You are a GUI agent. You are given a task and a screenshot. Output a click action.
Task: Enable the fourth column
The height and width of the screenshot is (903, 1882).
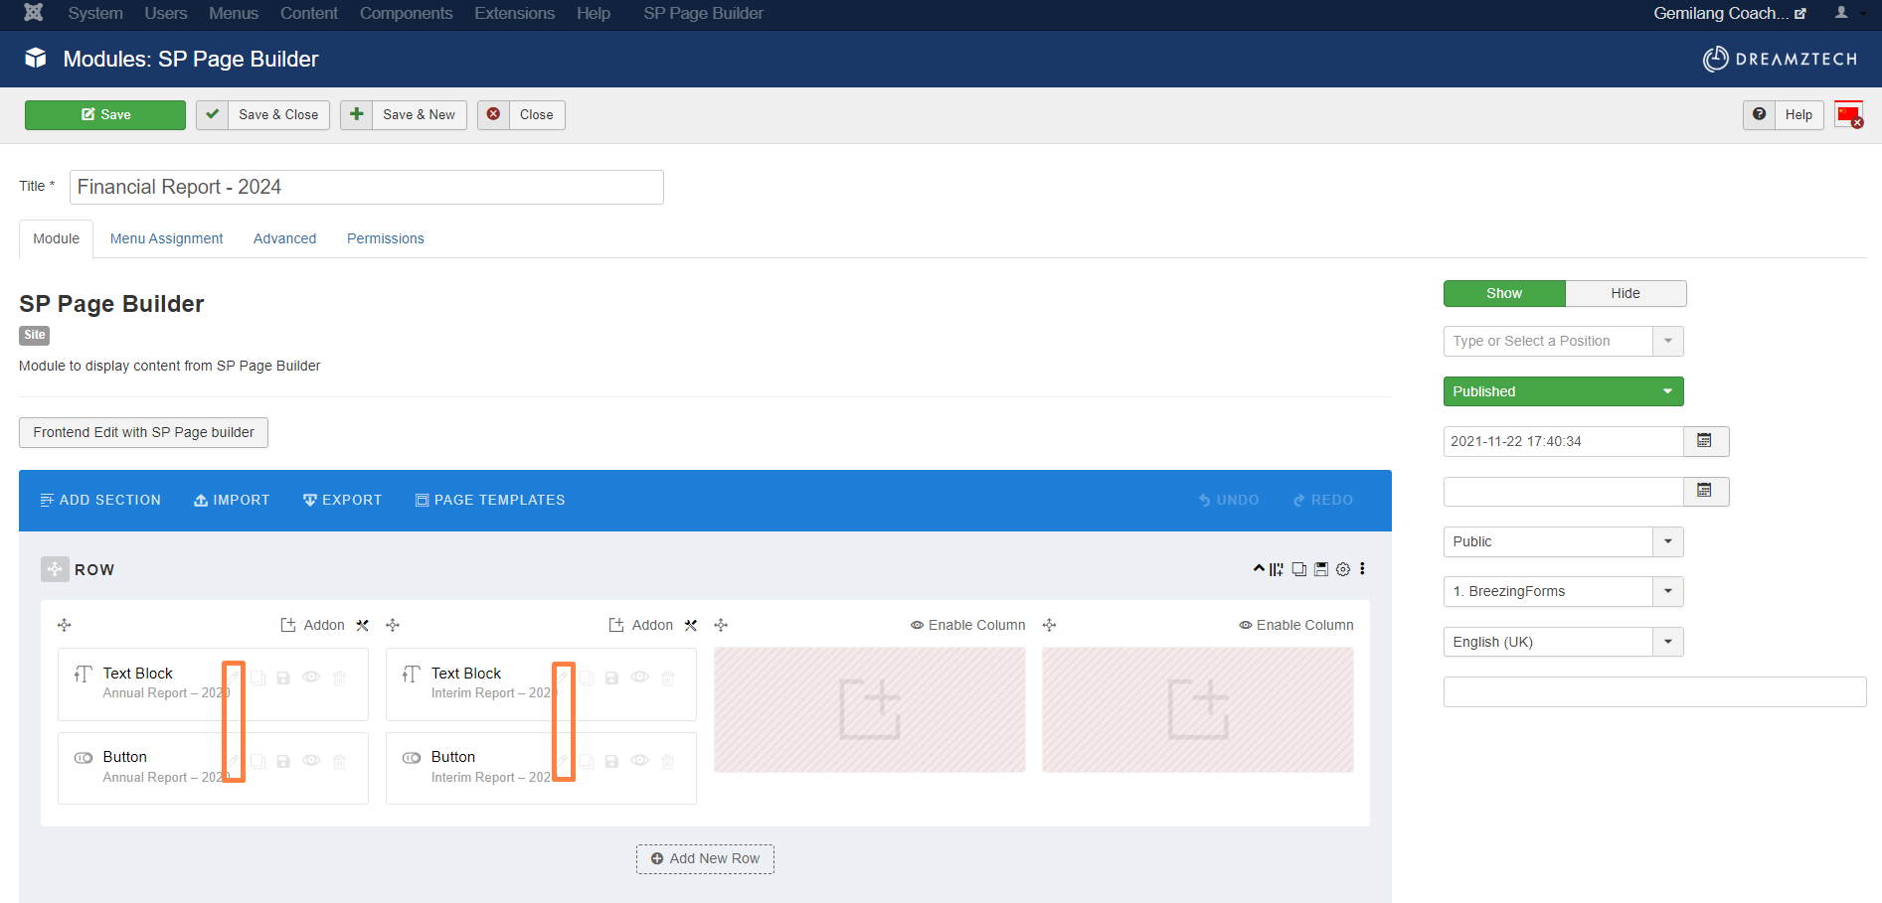[x=1295, y=625]
